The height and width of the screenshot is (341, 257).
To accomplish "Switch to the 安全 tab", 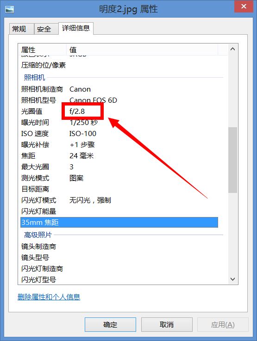I will click(46, 29).
